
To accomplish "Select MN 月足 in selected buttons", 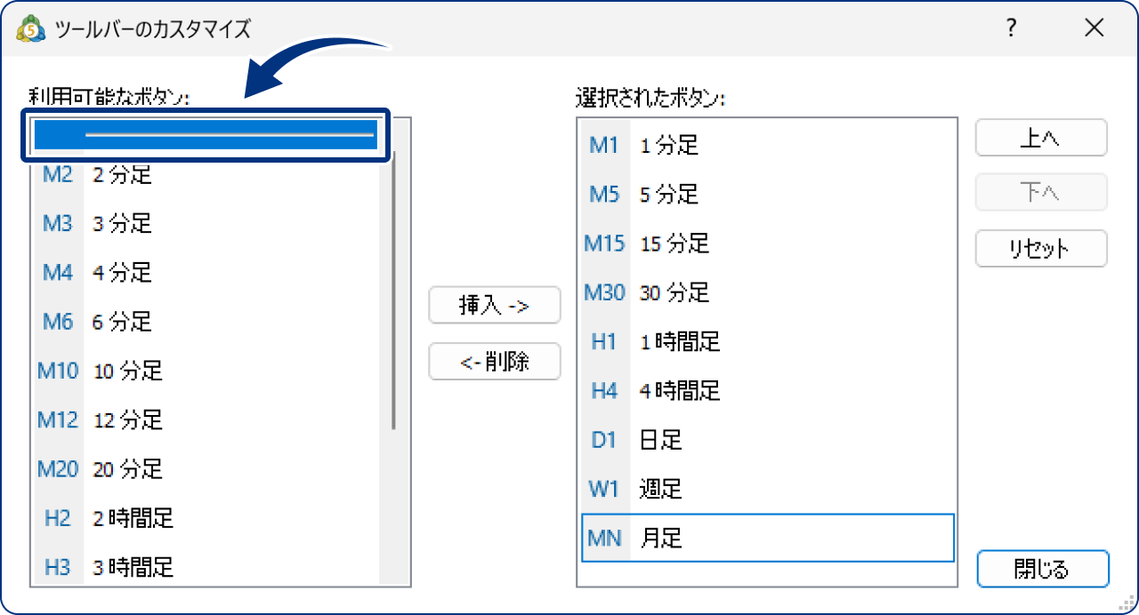I will (676, 538).
